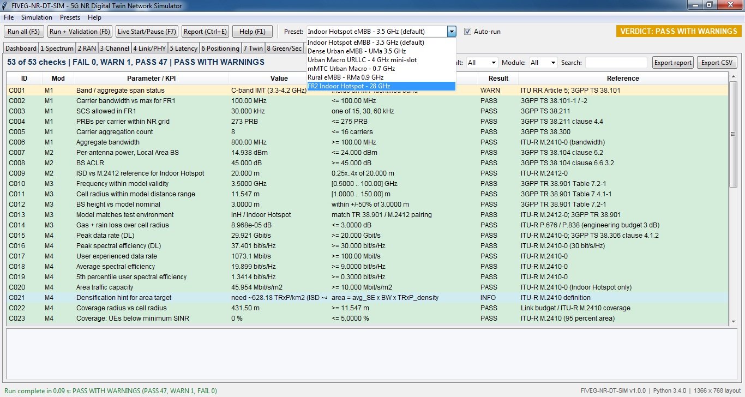745x397 pixels.
Task: Switch to the 3 Channel tab
Action: pos(115,49)
